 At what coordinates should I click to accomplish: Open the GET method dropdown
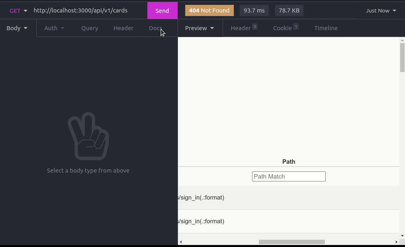click(x=18, y=10)
